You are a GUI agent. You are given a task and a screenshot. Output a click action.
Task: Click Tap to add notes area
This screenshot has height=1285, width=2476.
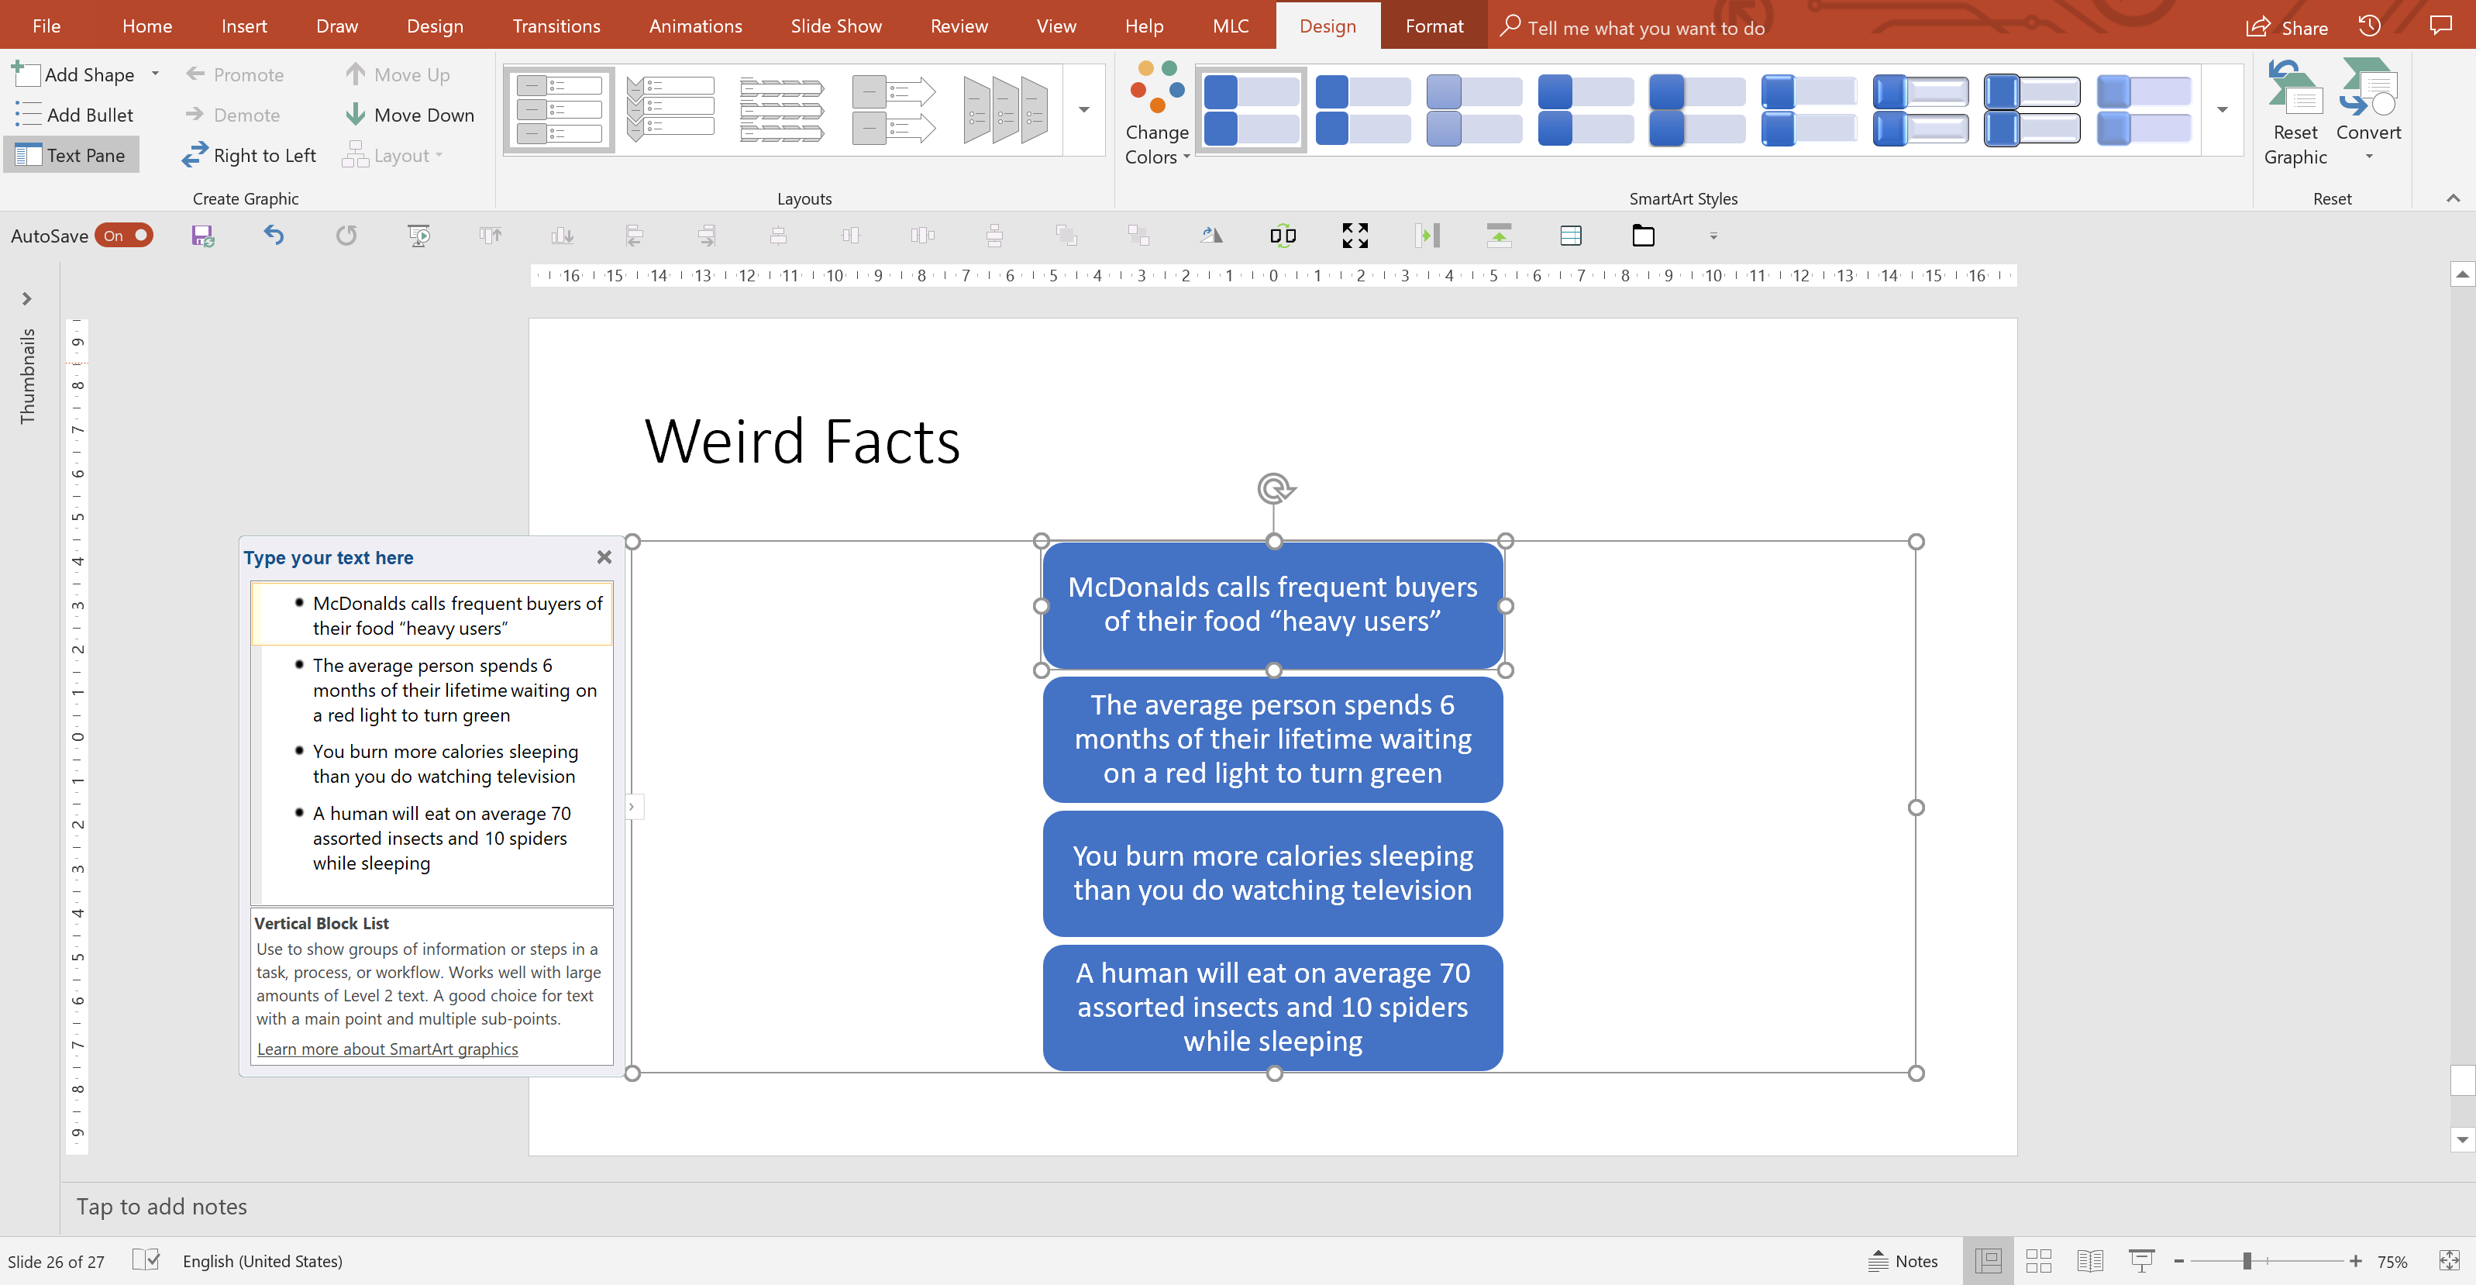coord(163,1206)
